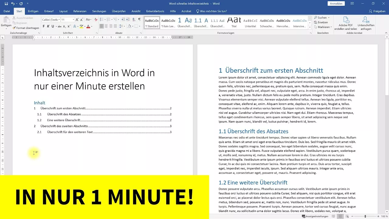The width and height of the screenshot is (389, 219).
Task: Open the Entwicklertools tab
Action: 155,11
